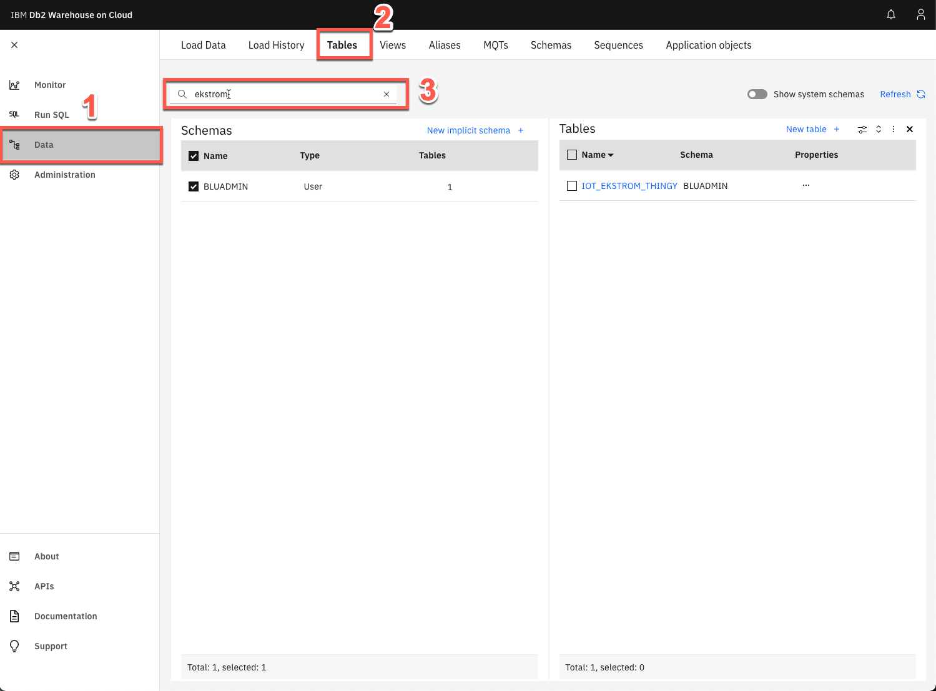Switch to the Views tab
This screenshot has height=691, width=936.
coord(393,45)
